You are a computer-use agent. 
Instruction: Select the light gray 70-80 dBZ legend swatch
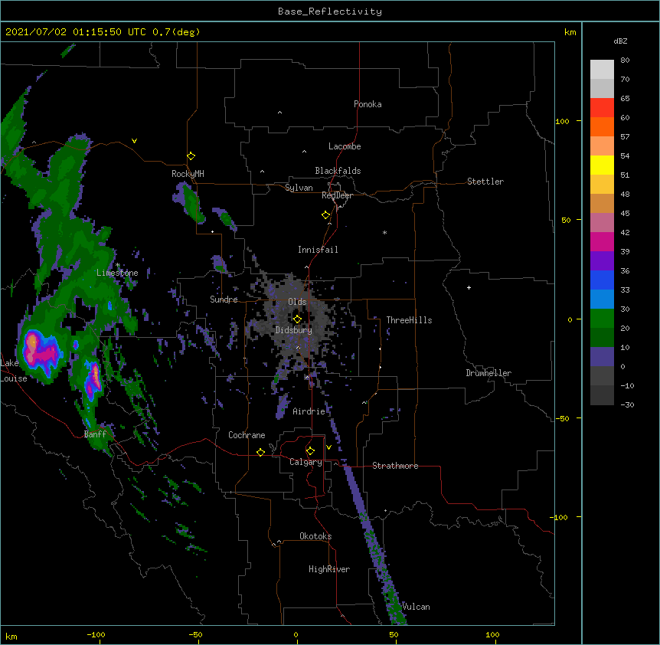click(602, 69)
